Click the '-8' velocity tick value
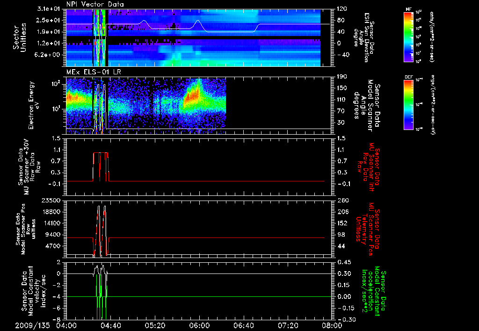Viewport: 479px width, 331px height. click(58, 319)
